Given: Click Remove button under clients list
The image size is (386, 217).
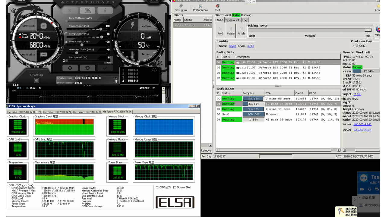Looking at the screenshot, I should pyautogui.click(x=206, y=150).
